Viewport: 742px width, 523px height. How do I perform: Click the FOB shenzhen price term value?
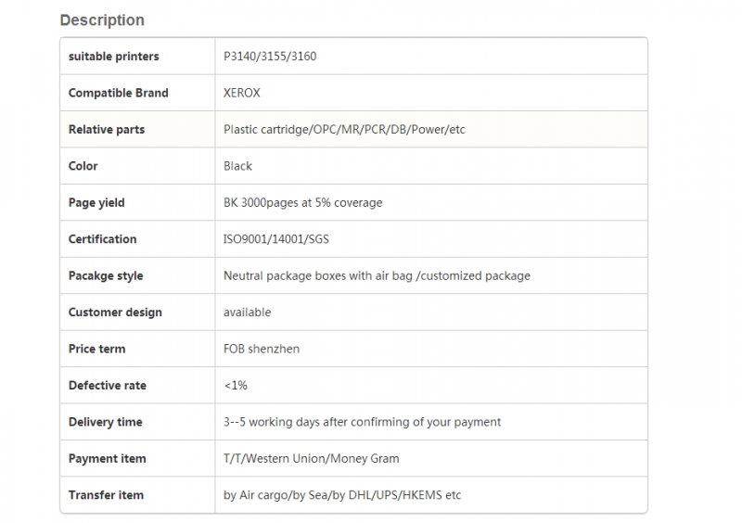coord(262,349)
